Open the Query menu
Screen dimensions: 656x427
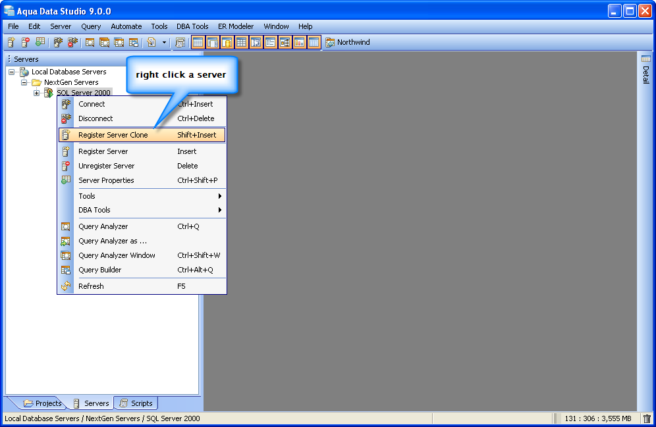[x=91, y=26]
